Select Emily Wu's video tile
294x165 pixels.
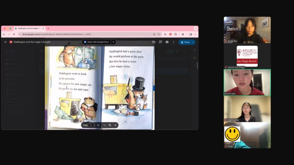247,30
